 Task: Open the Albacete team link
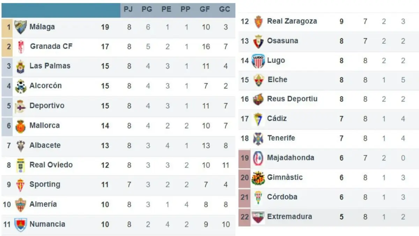(45, 145)
